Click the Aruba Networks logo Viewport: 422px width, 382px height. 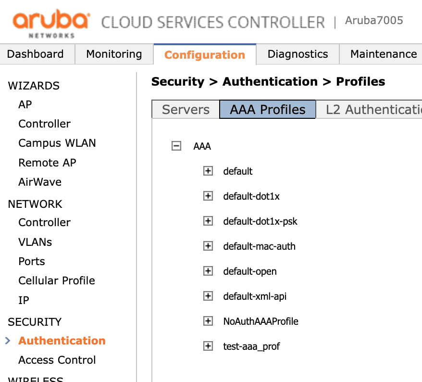click(x=51, y=23)
